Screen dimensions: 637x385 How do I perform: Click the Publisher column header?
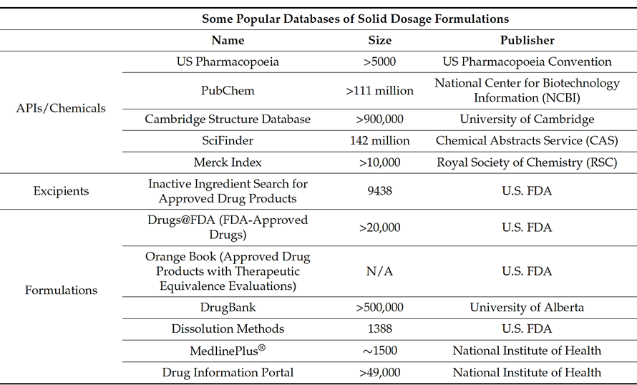click(x=527, y=40)
